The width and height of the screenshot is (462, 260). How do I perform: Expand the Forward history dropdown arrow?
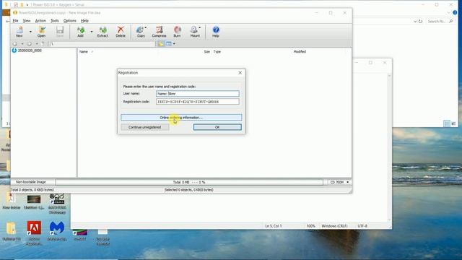pyautogui.click(x=37, y=44)
